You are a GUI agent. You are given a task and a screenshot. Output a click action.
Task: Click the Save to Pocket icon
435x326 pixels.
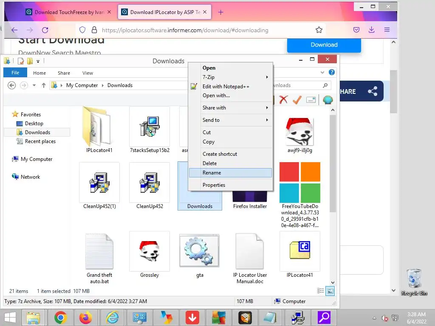click(x=356, y=30)
